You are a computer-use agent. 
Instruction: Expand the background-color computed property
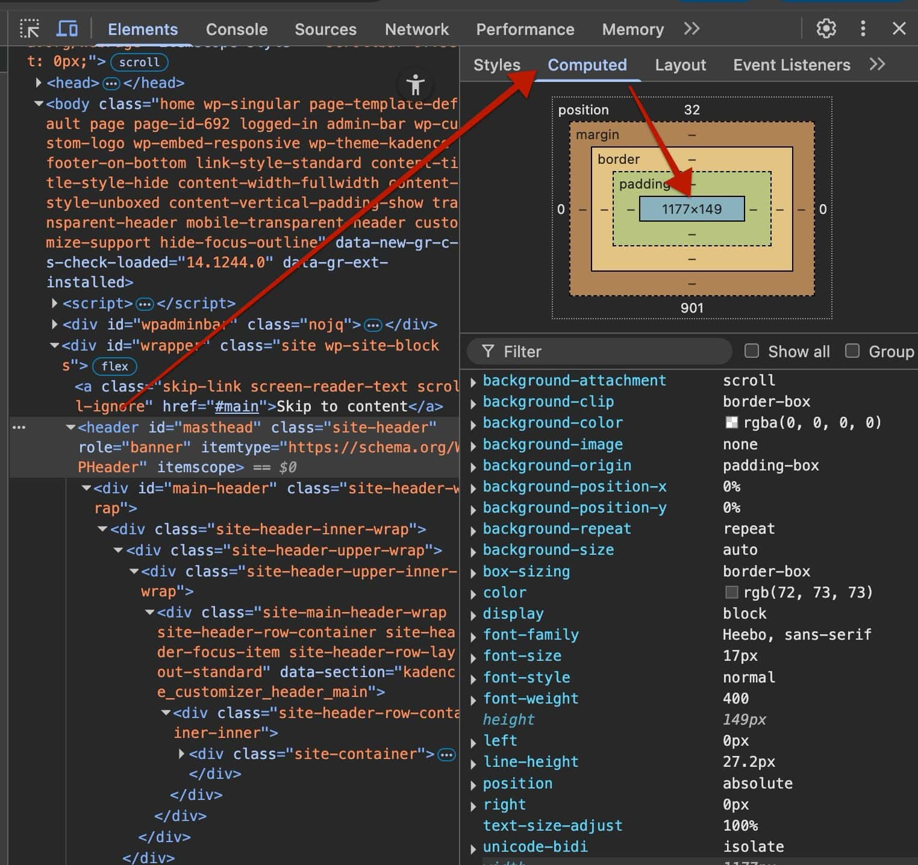coord(473,424)
